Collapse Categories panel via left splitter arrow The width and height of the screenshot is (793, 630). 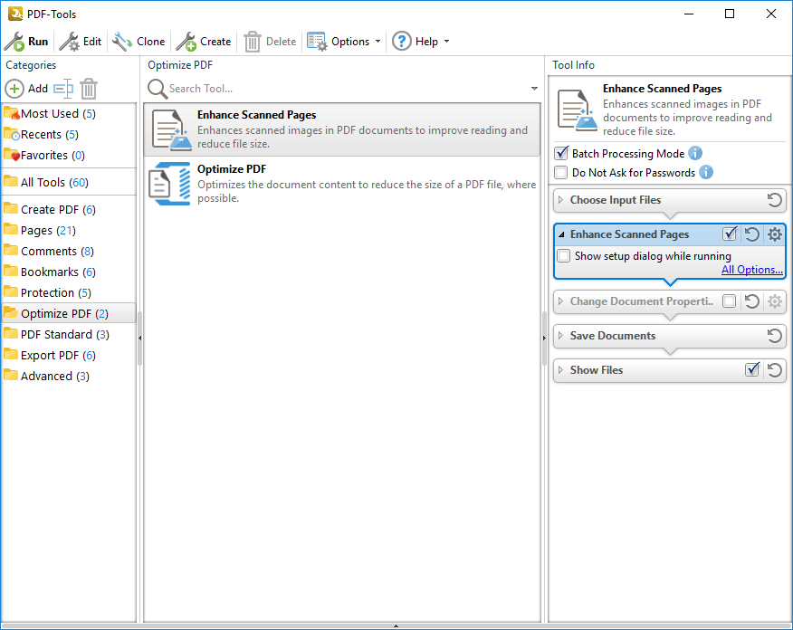(x=139, y=338)
